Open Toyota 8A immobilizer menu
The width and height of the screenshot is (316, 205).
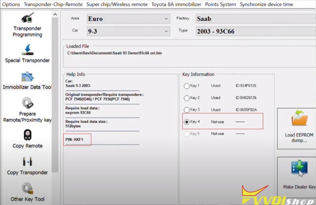176,4
